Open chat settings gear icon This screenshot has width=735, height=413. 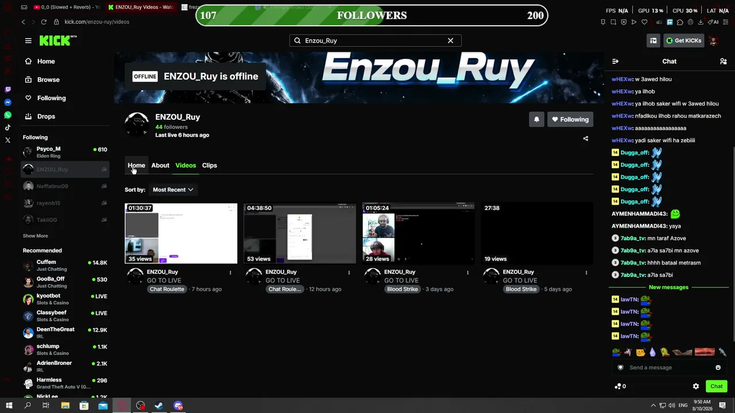(x=696, y=387)
